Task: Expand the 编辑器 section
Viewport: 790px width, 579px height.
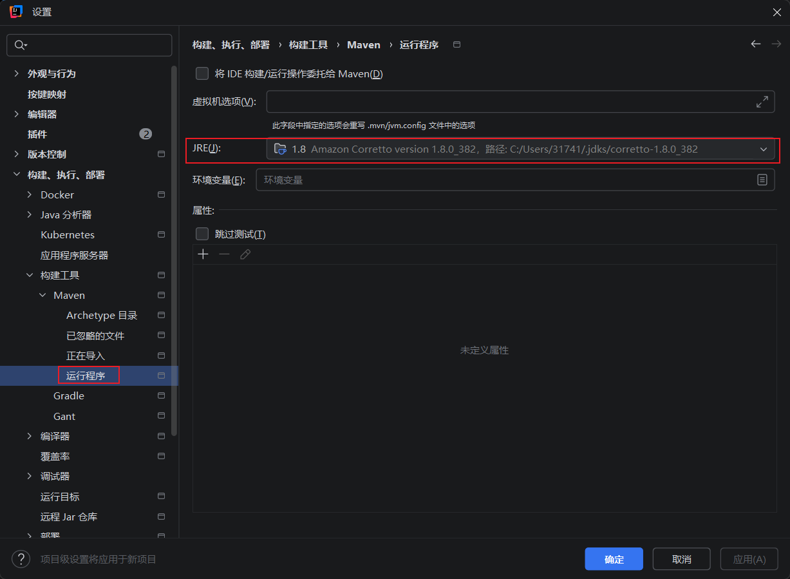Action: (x=16, y=114)
